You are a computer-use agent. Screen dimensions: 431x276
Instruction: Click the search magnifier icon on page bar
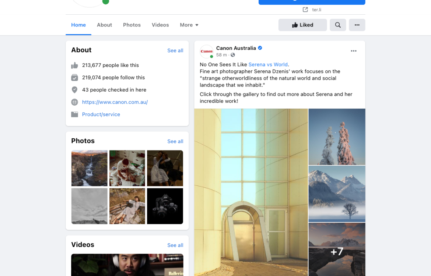(x=338, y=25)
